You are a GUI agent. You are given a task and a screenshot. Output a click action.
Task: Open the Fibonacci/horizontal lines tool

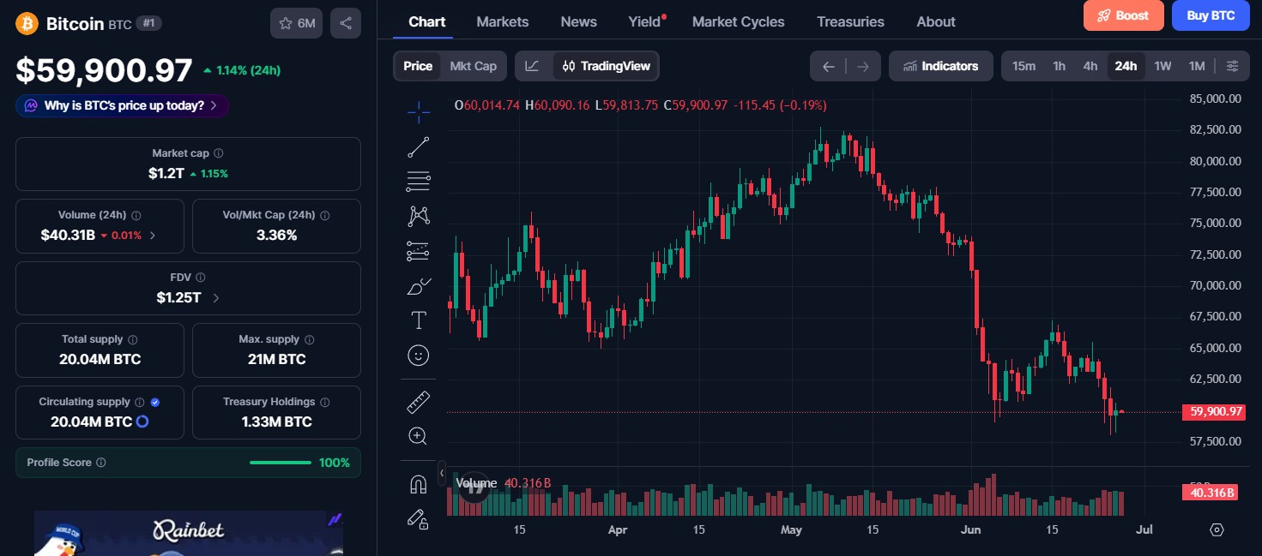tap(419, 182)
